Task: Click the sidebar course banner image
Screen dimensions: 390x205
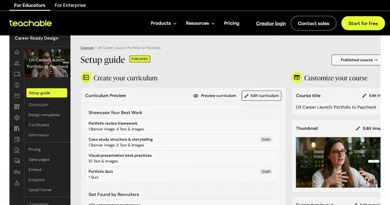Action: click(47, 63)
